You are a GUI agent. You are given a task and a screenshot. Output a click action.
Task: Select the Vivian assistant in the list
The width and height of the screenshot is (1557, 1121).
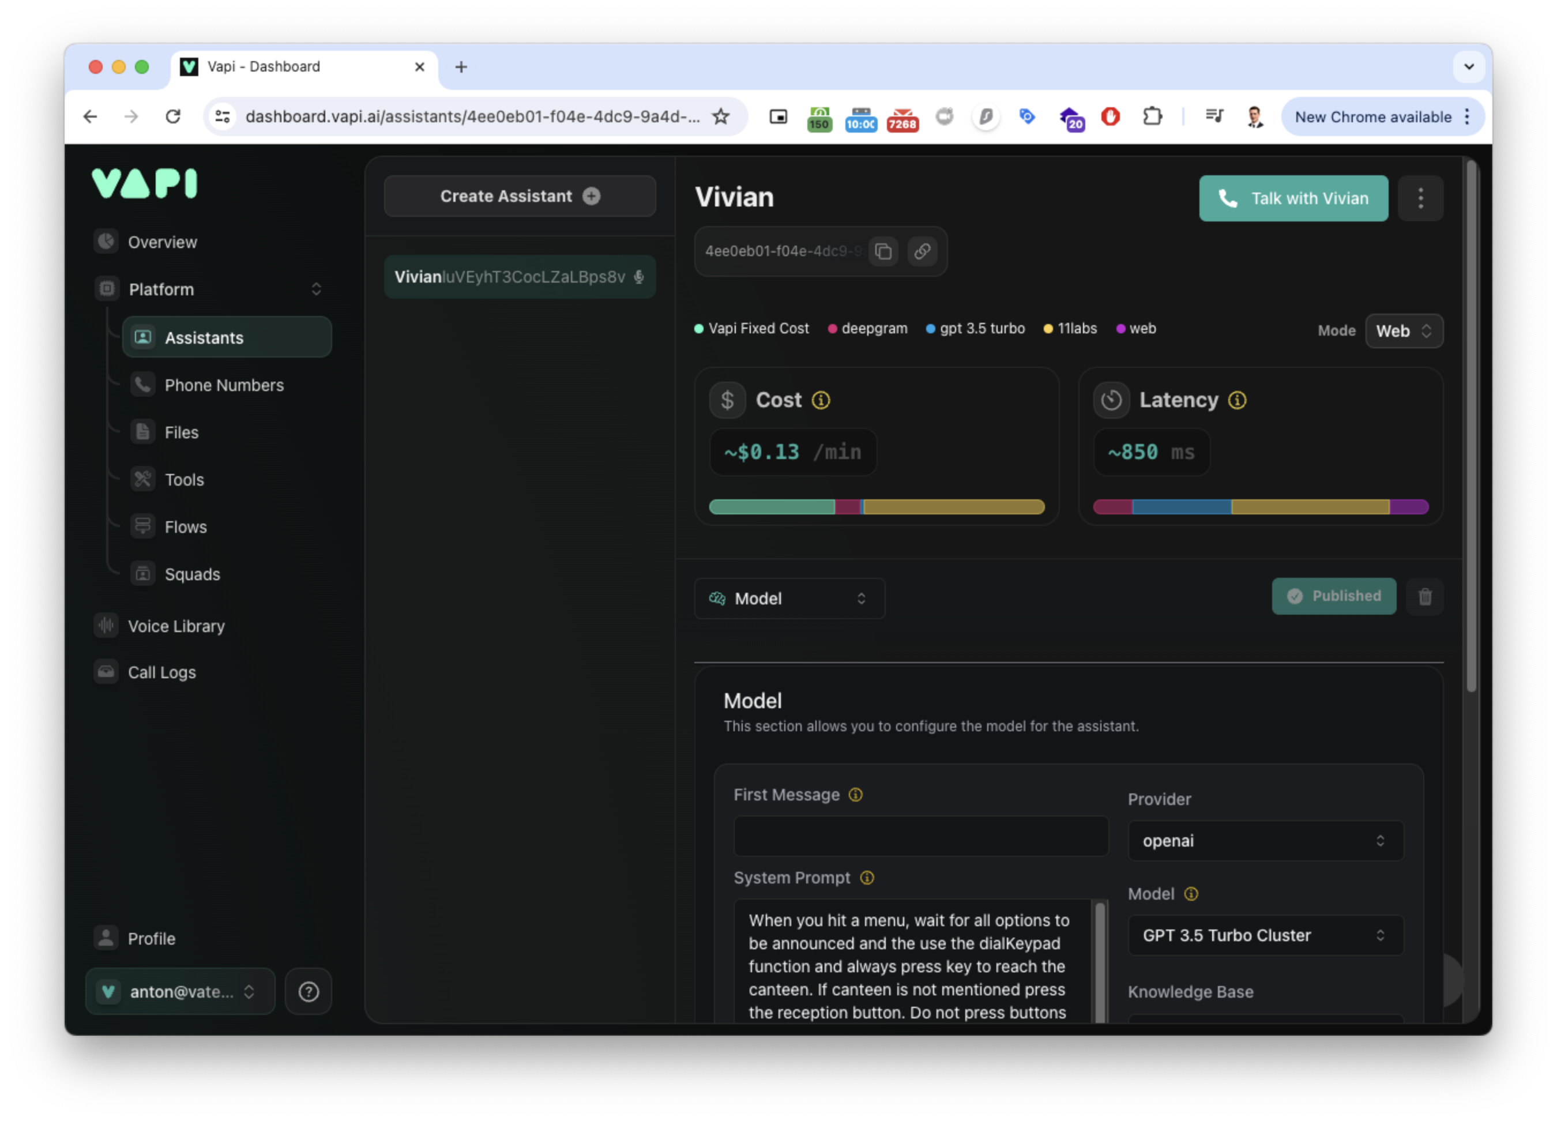pyautogui.click(x=520, y=277)
